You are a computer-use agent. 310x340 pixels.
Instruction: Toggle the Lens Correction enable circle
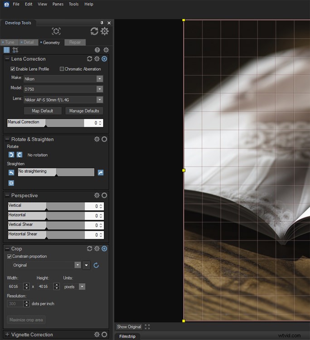tap(104, 59)
